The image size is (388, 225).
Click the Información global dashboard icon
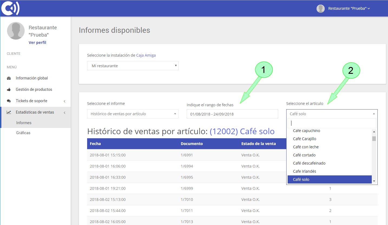pos(9,78)
